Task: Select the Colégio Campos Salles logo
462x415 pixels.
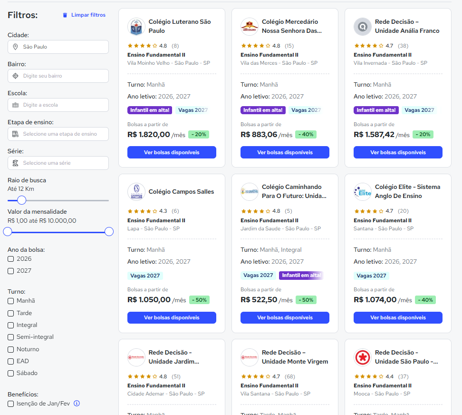Action: (x=136, y=192)
